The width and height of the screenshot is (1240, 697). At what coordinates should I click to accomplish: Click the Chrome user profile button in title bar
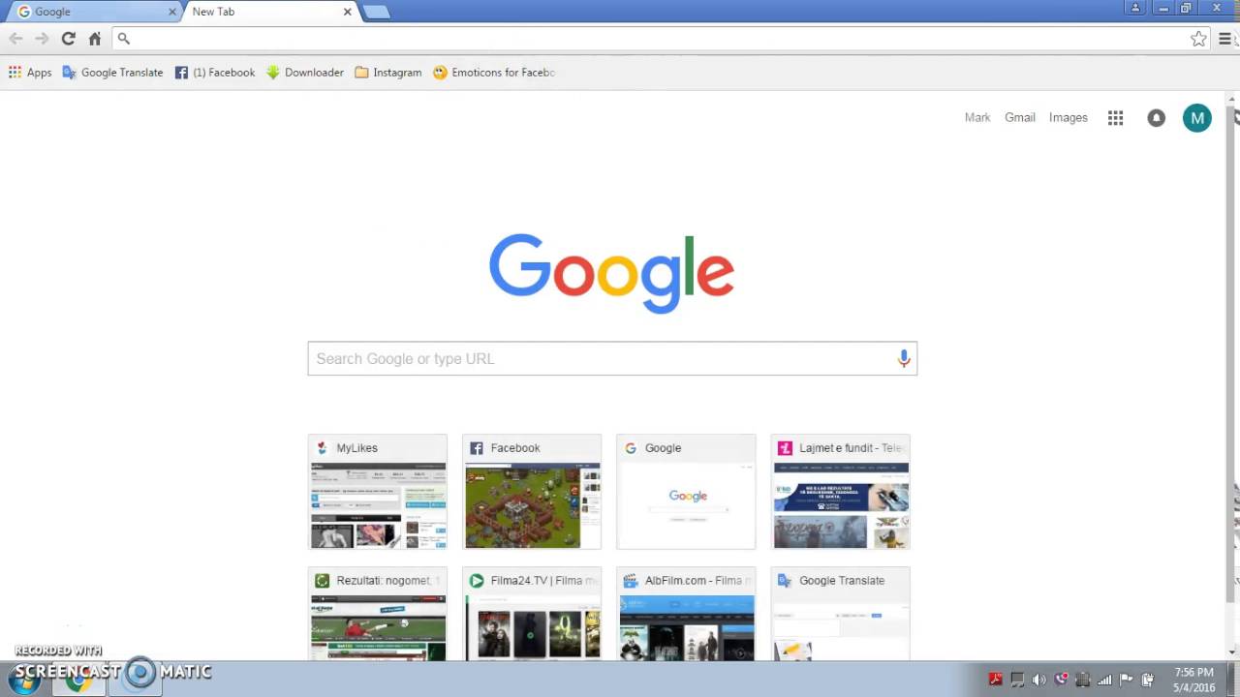pos(1135,8)
